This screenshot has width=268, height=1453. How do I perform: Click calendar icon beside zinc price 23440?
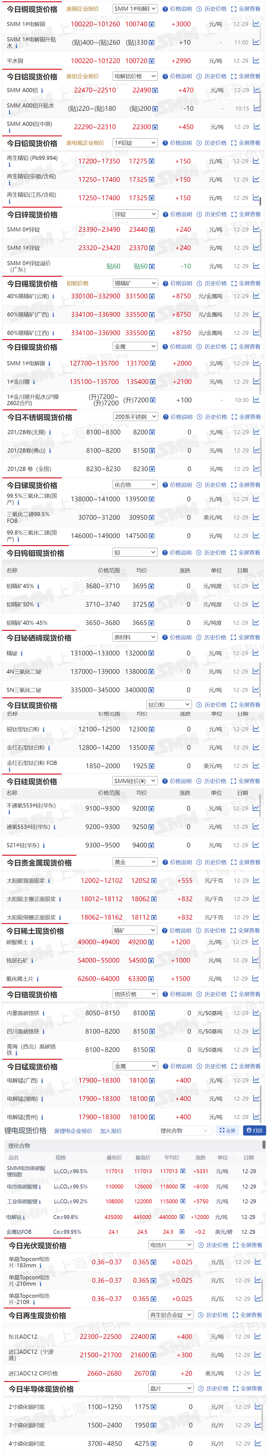click(152, 230)
